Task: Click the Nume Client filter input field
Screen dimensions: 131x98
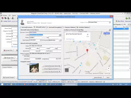Action: (x=14, y=28)
